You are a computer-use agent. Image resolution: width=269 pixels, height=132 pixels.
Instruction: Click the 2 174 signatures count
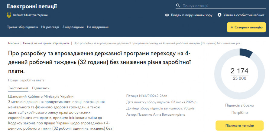[239, 71]
